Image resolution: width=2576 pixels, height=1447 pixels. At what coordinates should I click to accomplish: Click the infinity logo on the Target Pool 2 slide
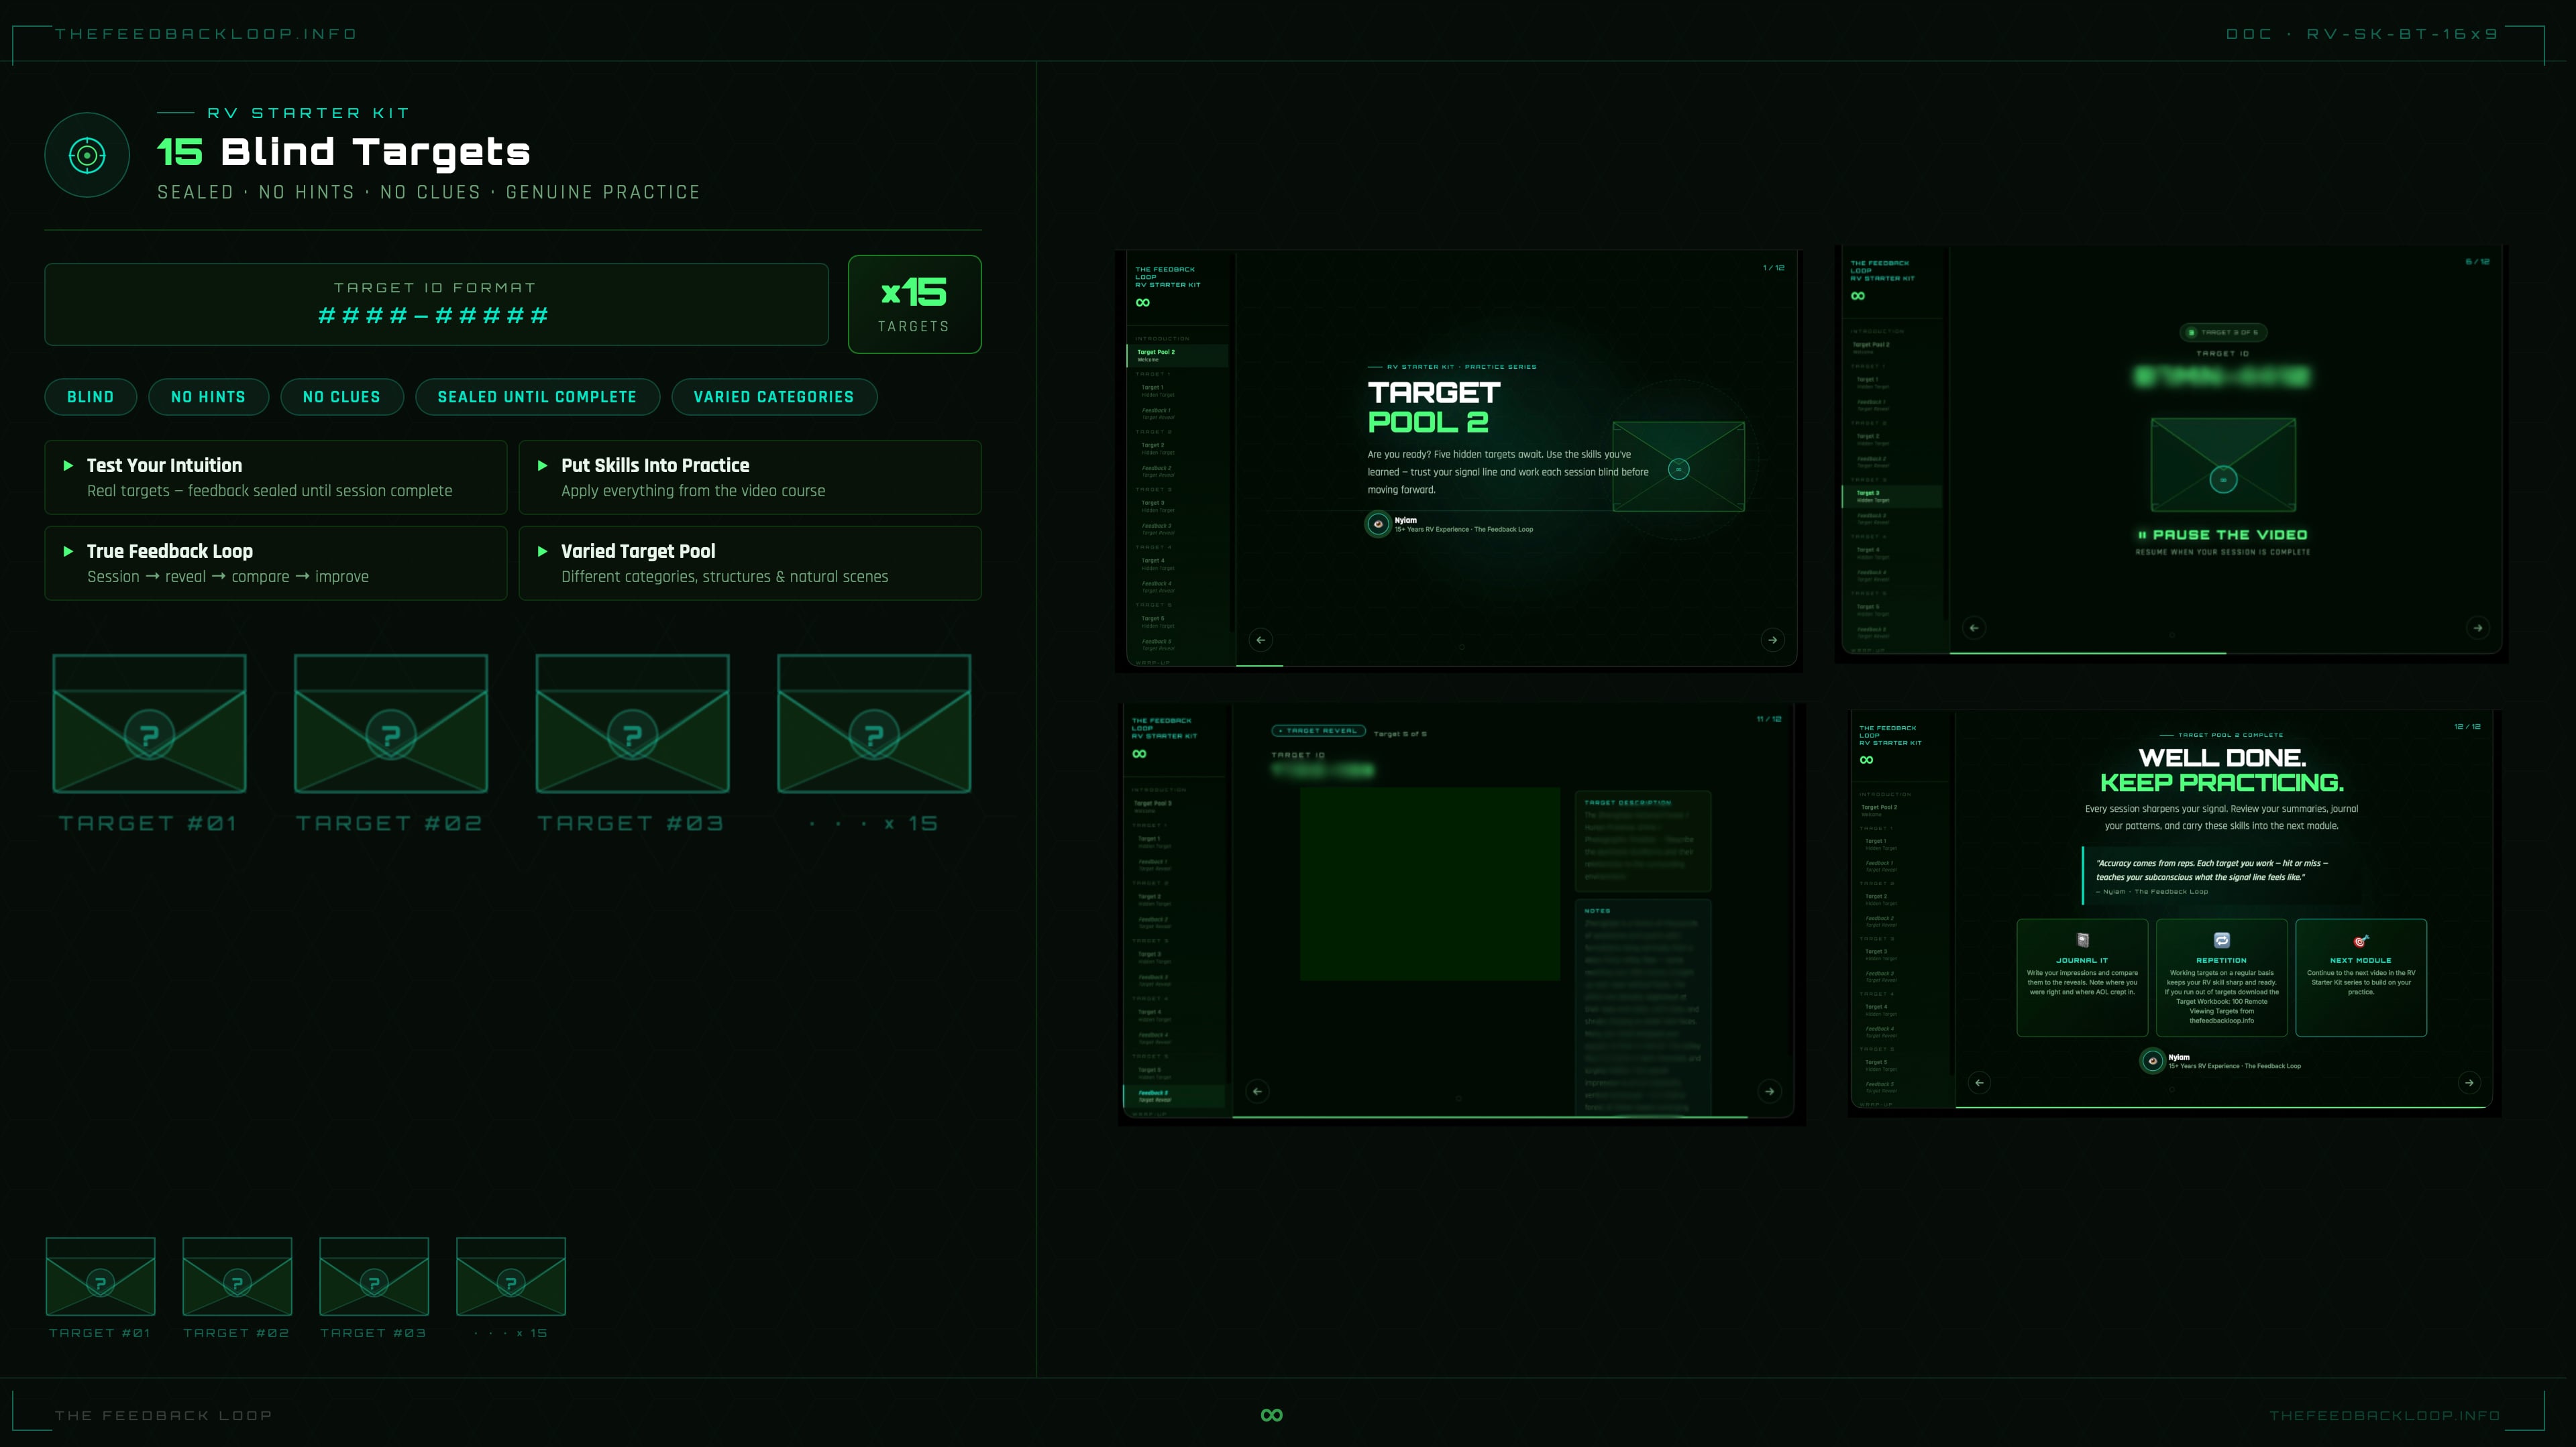(x=1143, y=303)
